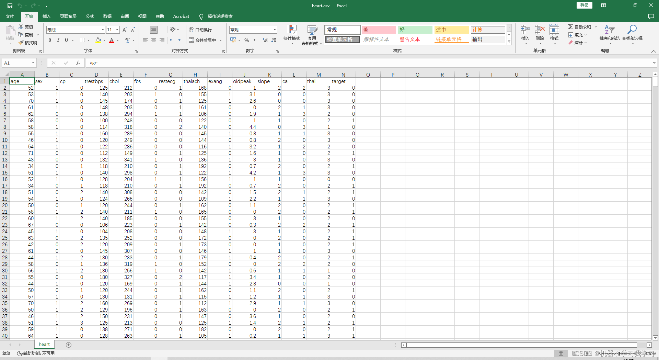The width and height of the screenshot is (659, 360).
Task: Toggle underline formatting
Action: 66,40
